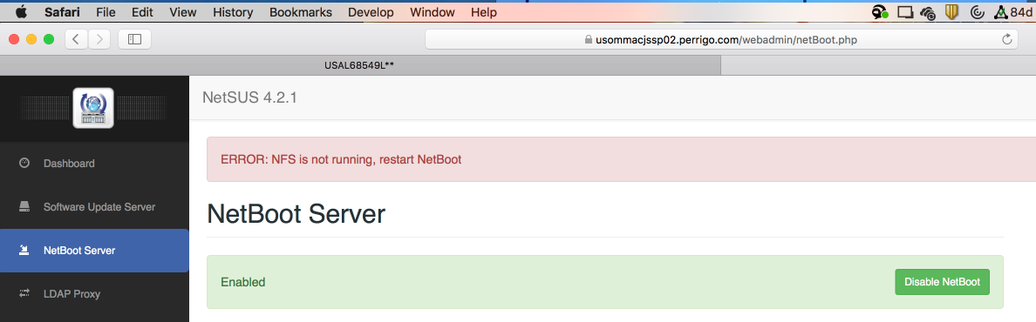Open Dashboard in the sidebar
This screenshot has width=1036, height=322.
click(94, 163)
